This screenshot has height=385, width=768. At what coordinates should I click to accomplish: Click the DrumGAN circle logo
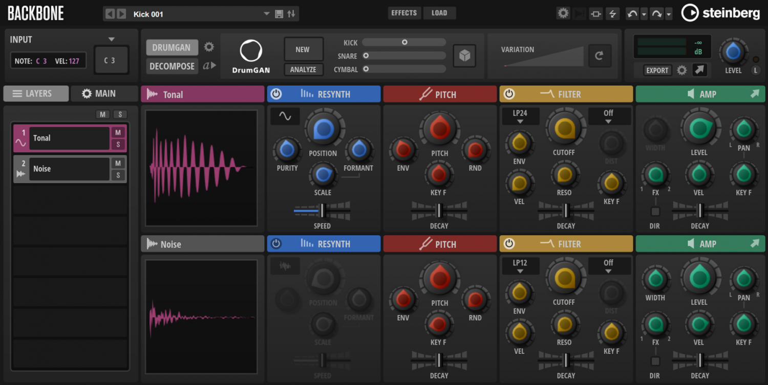point(251,51)
